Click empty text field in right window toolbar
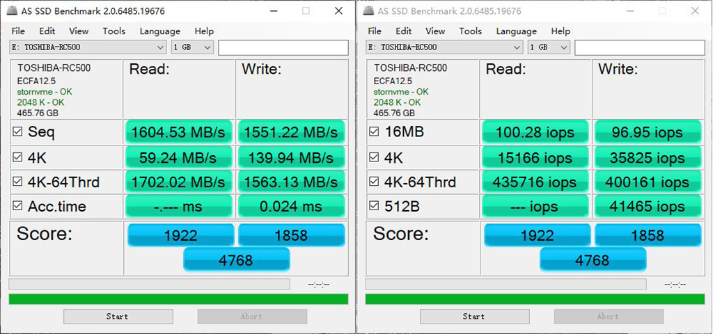713x334 pixels. [x=640, y=47]
